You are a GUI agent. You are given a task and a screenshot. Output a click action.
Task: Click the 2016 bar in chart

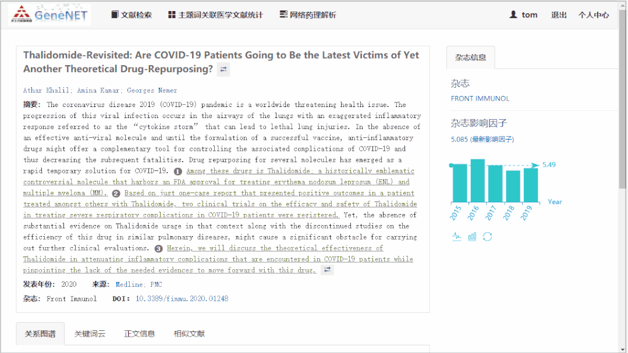point(477,180)
